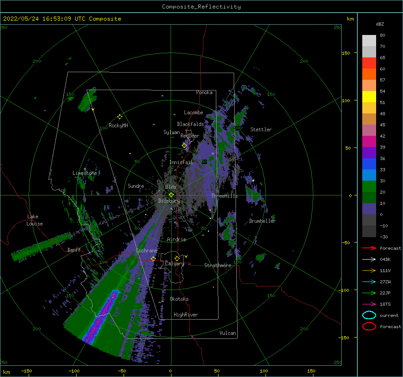Image resolution: width=403 pixels, height=377 pixels.
Task: Click the Limestone label
Action: pos(85,173)
